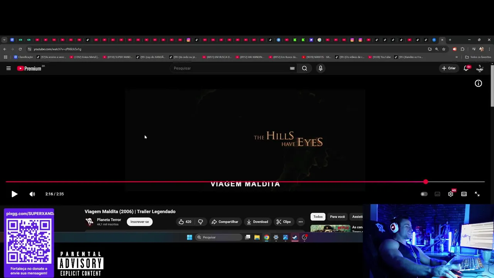Screen dimensions: 494x278
Task: Open the Enéas Metal bookmark
Action: point(84,57)
